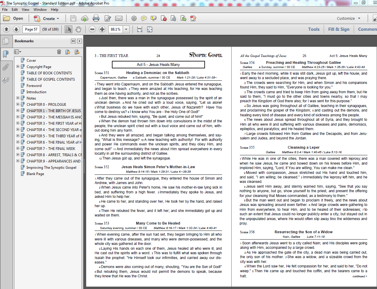The height and width of the screenshot is (289, 377).
Task: Click the Edit PDF page icon
Action: (193, 18)
